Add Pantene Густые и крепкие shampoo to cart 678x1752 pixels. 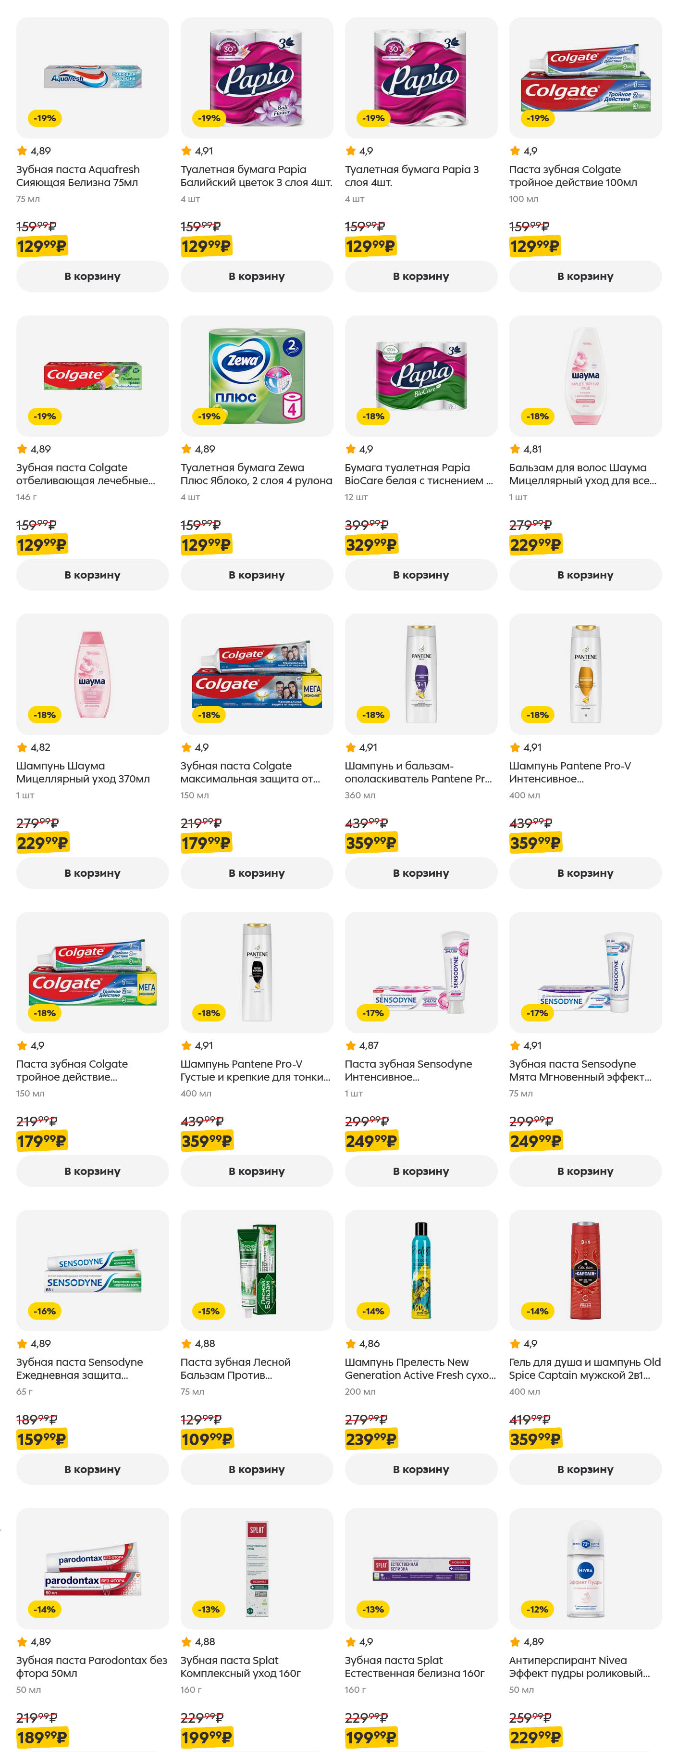tap(256, 1171)
